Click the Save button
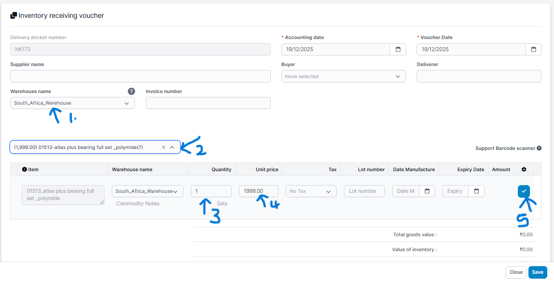This screenshot has width=554, height=282. (x=538, y=272)
